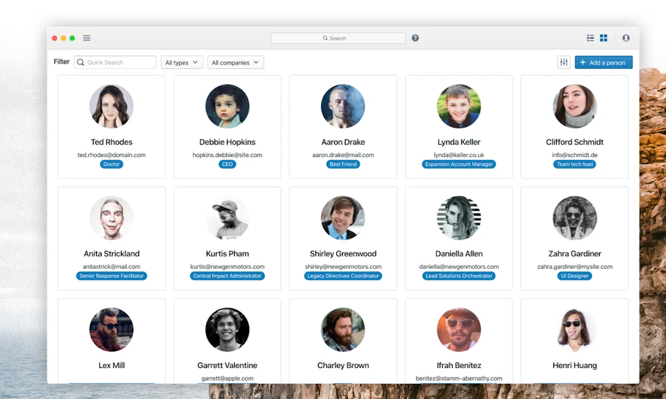666x399 pixels.
Task: Select the Doctor tag on Ted Rhodes
Action: pos(111,164)
